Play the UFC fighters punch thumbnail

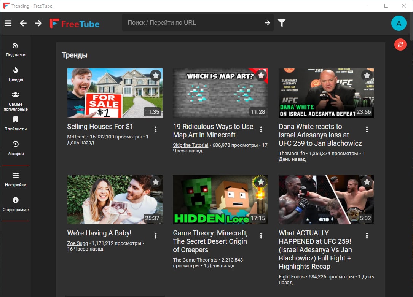point(326,200)
